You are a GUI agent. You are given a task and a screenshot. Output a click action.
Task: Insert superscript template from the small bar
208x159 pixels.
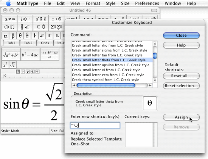click(x=50, y=36)
